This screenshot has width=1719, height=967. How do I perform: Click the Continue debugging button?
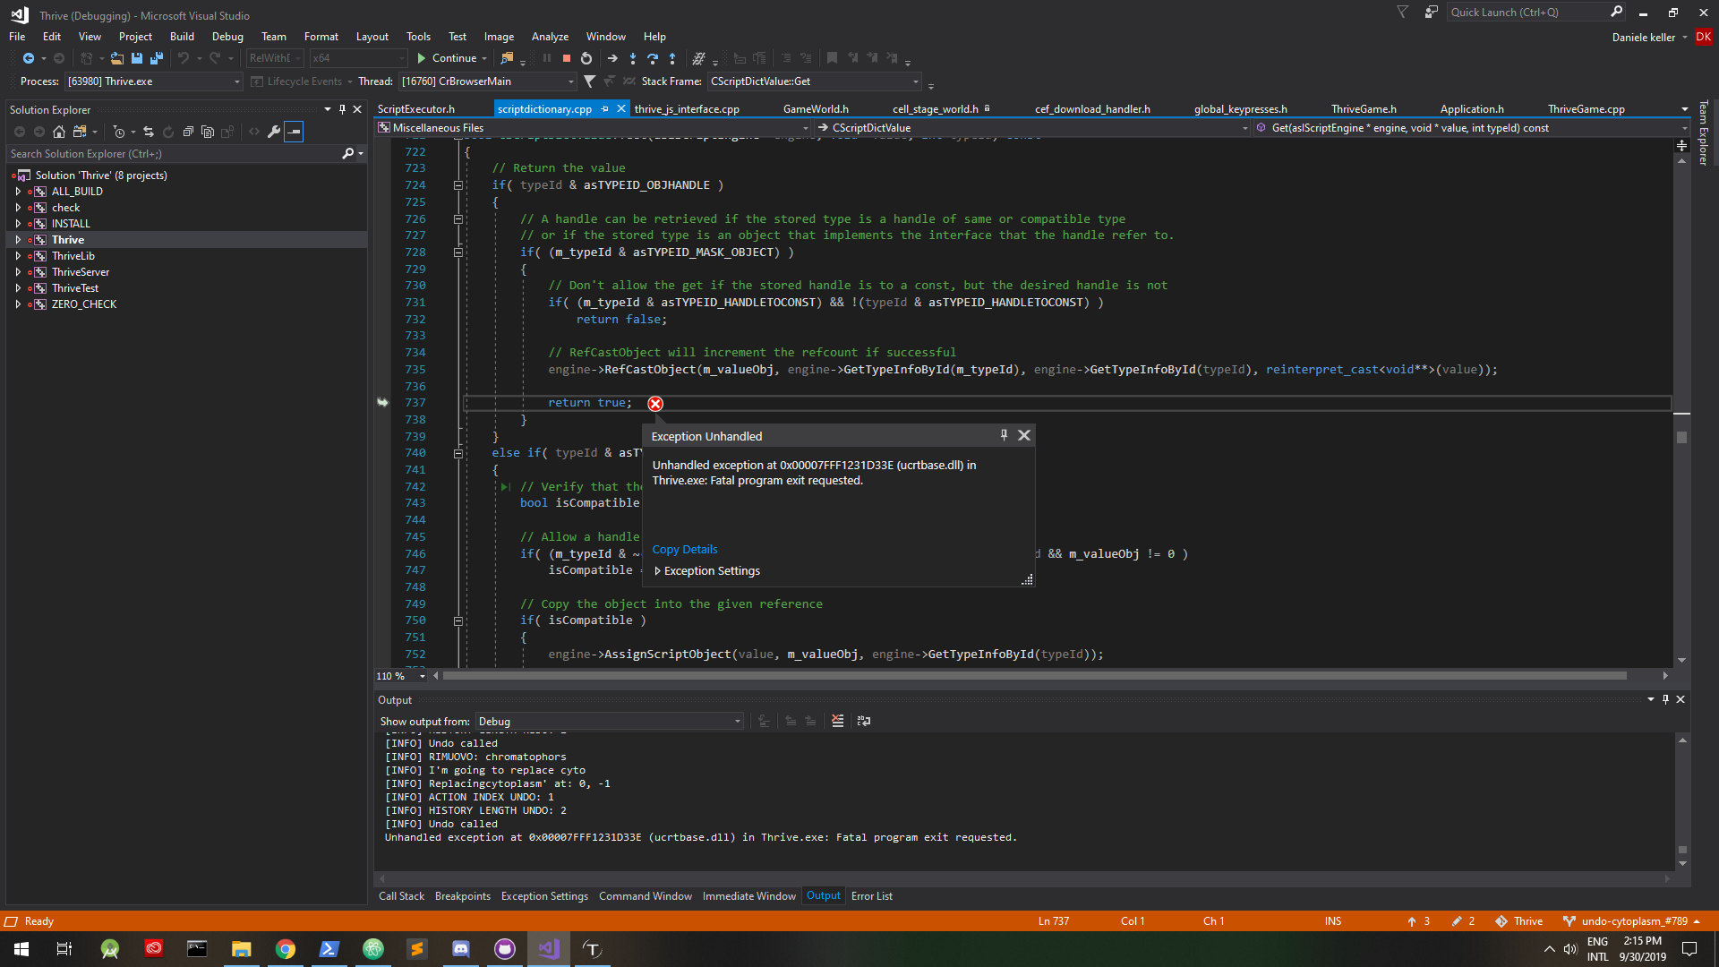pos(447,58)
